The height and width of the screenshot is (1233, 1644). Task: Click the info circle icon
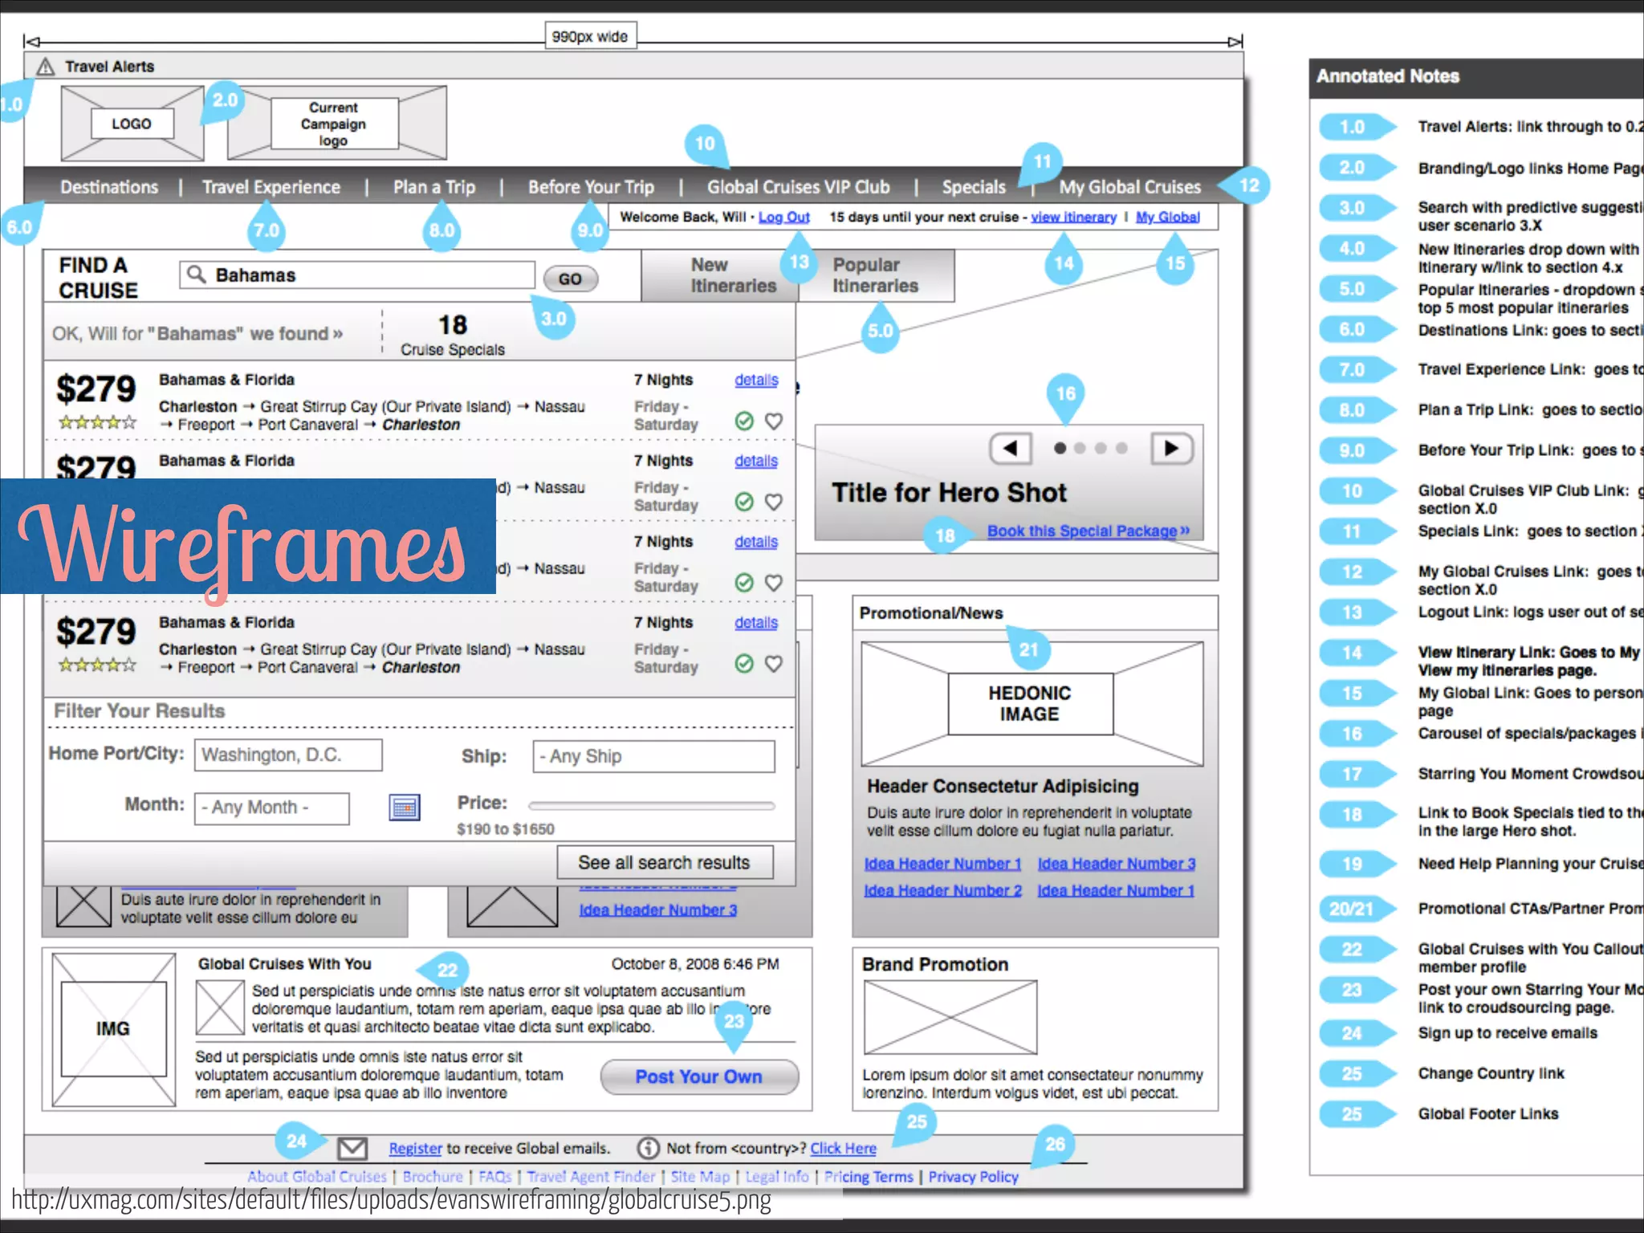tap(649, 1149)
